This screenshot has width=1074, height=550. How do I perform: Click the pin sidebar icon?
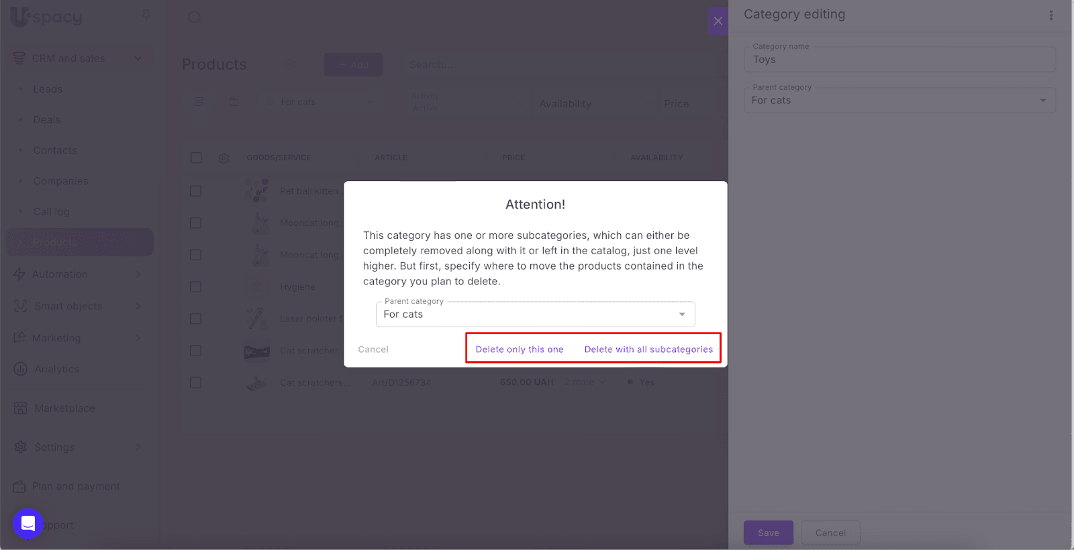146,15
